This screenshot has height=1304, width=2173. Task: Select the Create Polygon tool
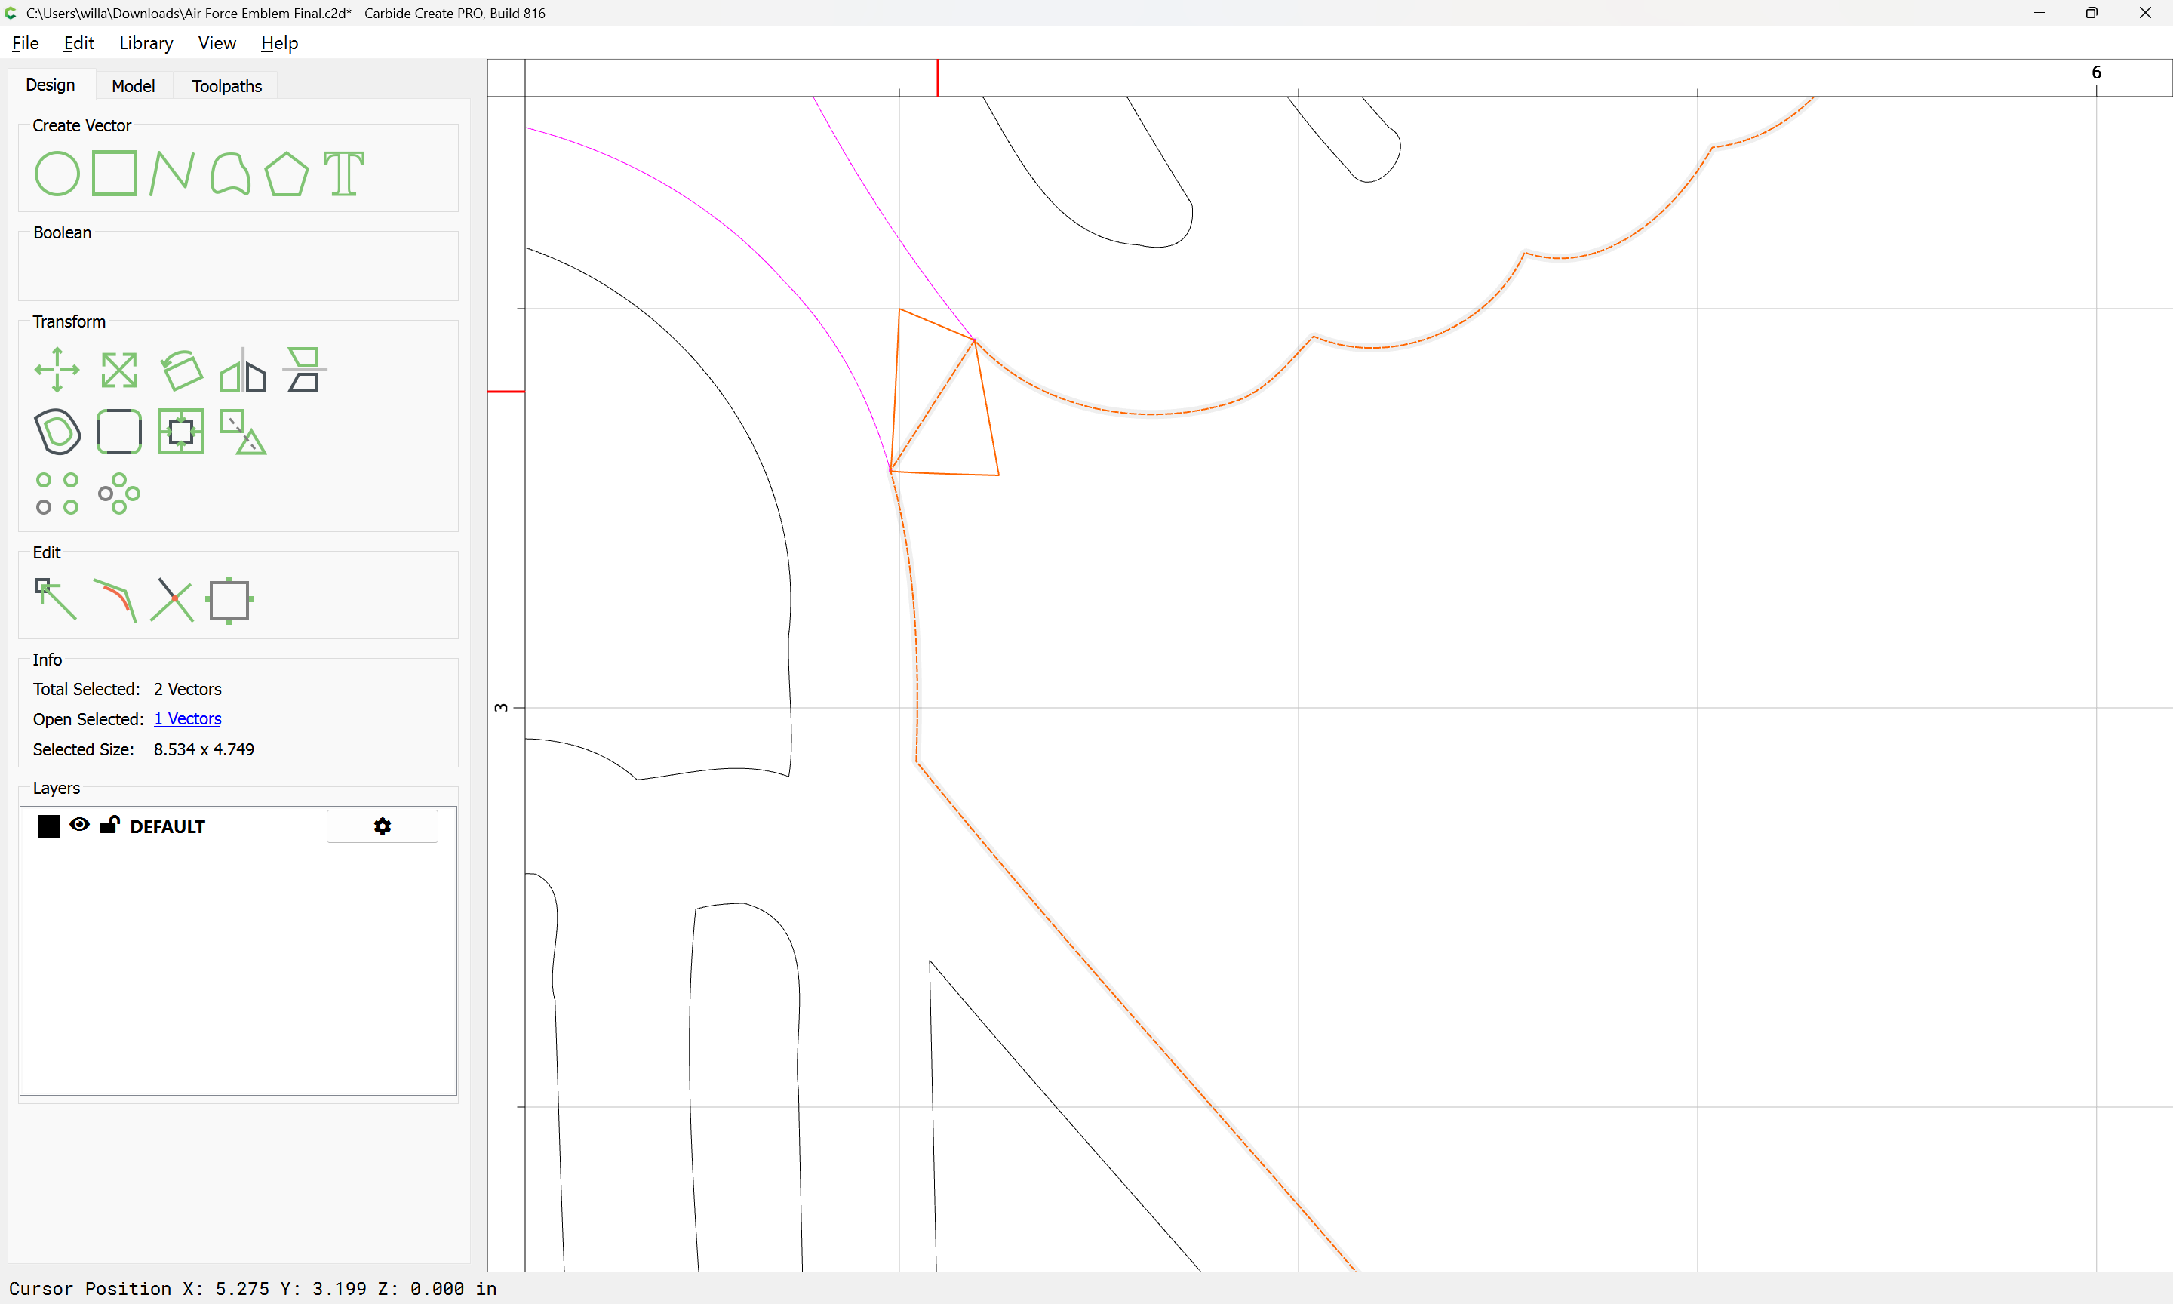tap(287, 173)
